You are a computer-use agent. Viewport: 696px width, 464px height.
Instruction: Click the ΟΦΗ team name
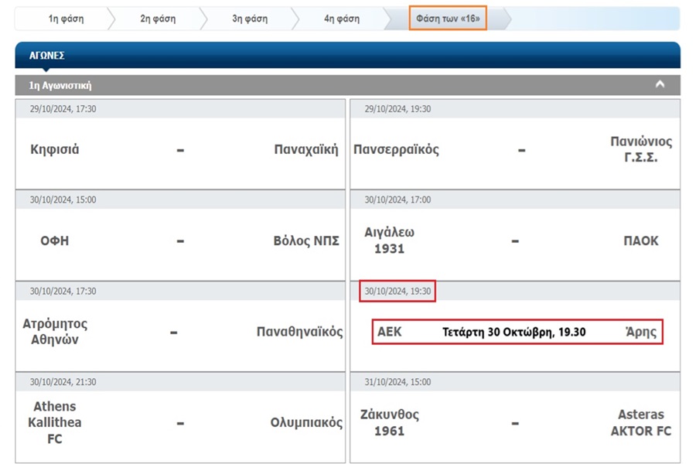coord(55,241)
